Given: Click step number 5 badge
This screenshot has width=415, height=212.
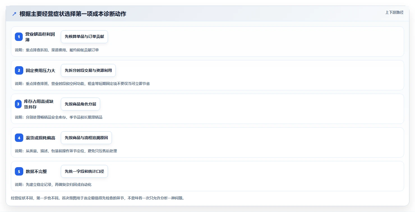Looking at the screenshot, I should click(19, 171).
